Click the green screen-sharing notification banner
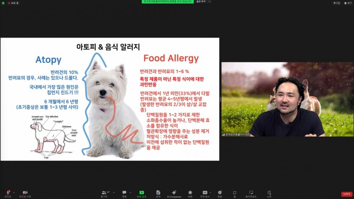Screen dimensions: 354x199 (167, 2)
